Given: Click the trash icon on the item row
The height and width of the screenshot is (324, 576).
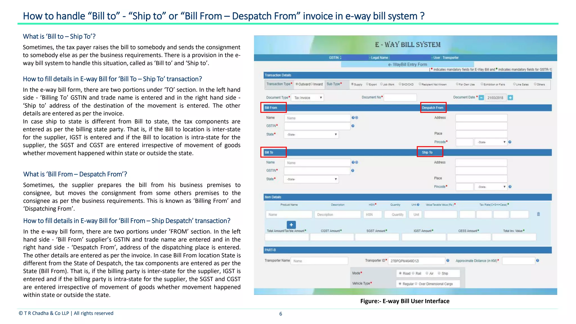Looking at the screenshot, I should pos(538,214).
